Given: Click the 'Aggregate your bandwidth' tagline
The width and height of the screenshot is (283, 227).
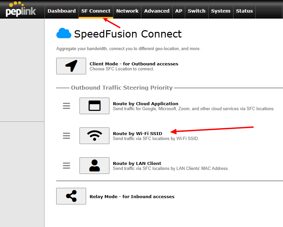Looking at the screenshot, I should [x=128, y=49].
